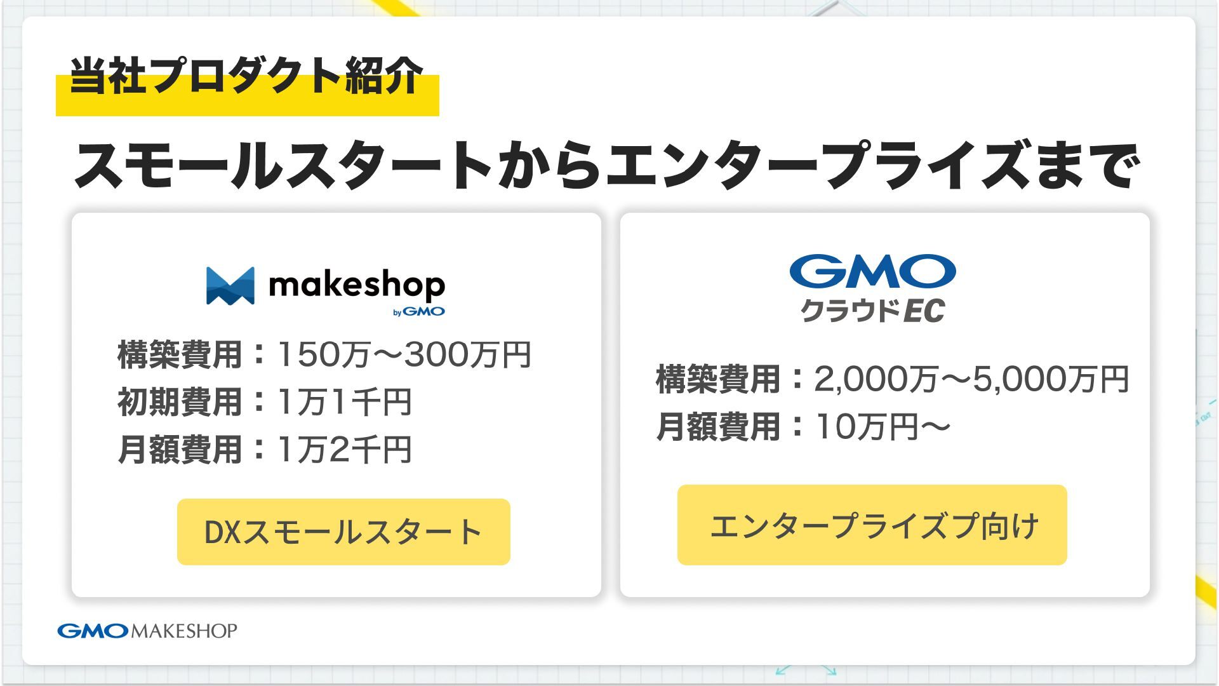Click the エンタープライズプ向け yellow button
The width and height of the screenshot is (1219, 686).
pyautogui.click(x=872, y=525)
